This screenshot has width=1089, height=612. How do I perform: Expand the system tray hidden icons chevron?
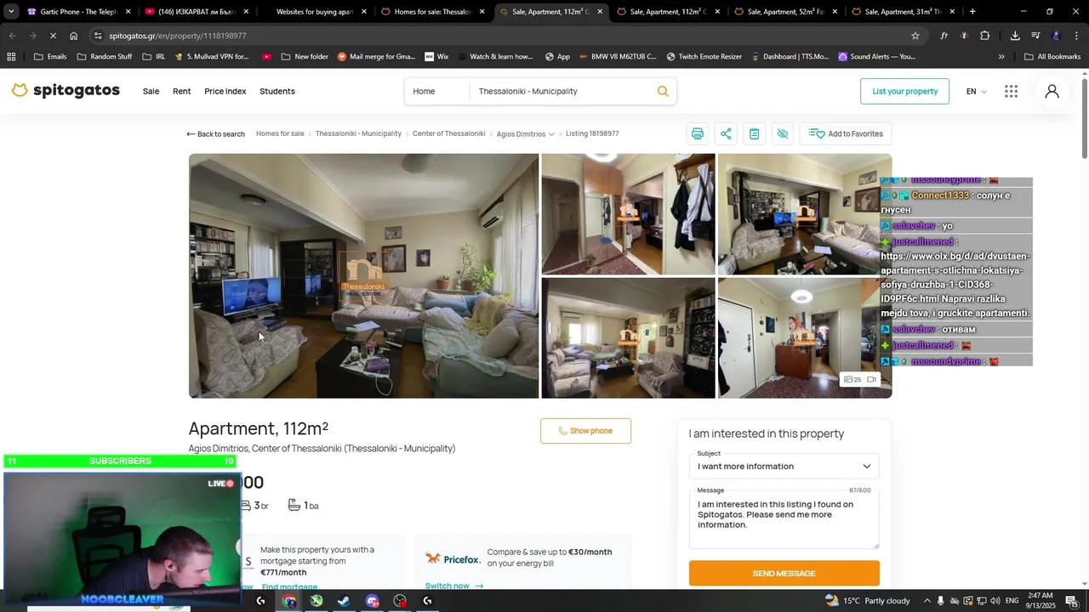point(927,601)
